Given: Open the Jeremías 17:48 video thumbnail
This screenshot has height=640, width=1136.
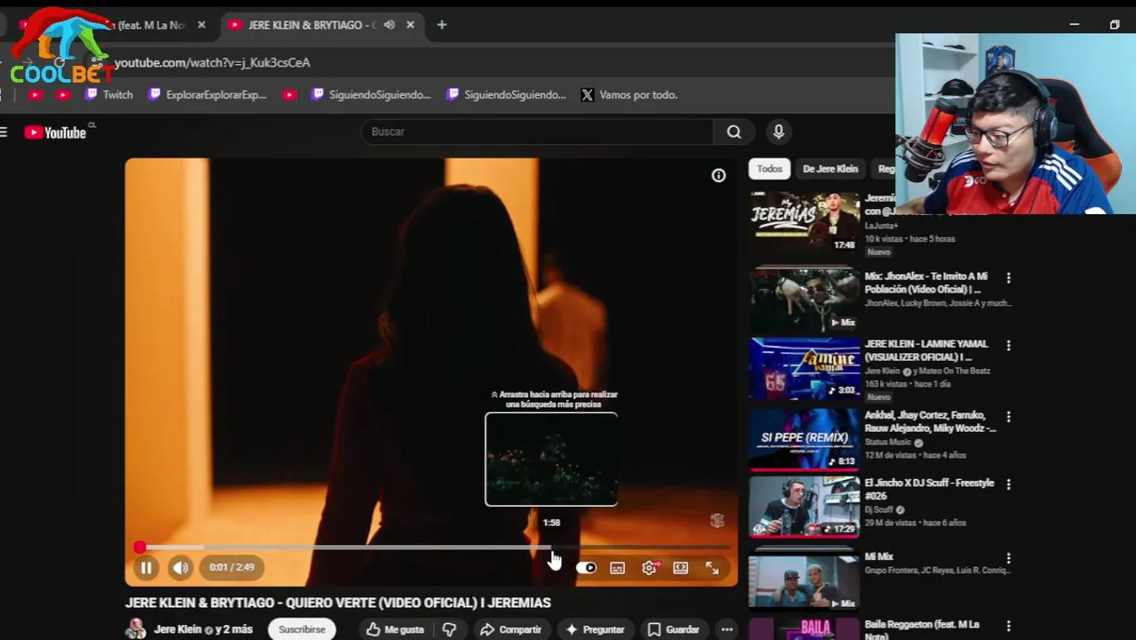Looking at the screenshot, I should point(804,223).
